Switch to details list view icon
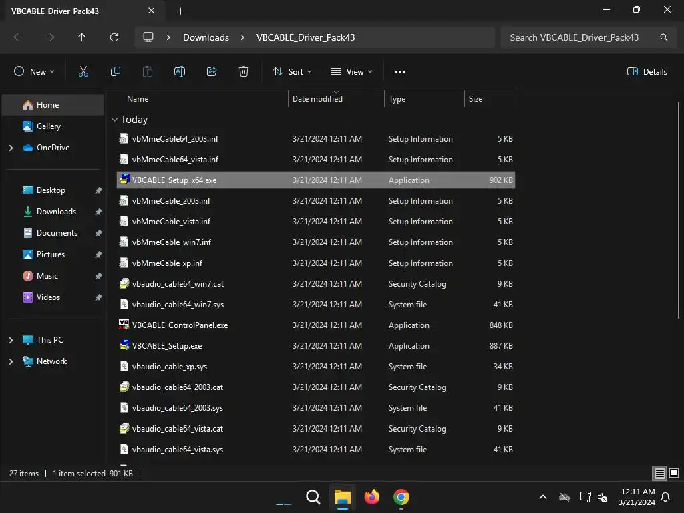684x513 pixels. (659, 473)
